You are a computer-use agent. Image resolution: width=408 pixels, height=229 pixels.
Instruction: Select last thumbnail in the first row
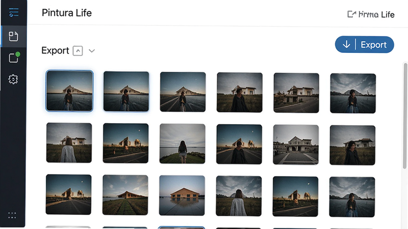[353, 94]
